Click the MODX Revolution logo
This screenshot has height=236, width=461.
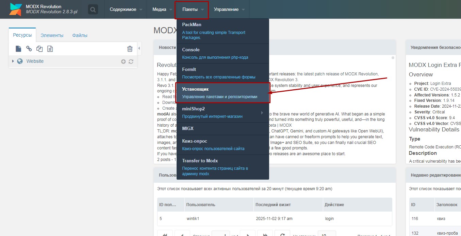coord(15,10)
